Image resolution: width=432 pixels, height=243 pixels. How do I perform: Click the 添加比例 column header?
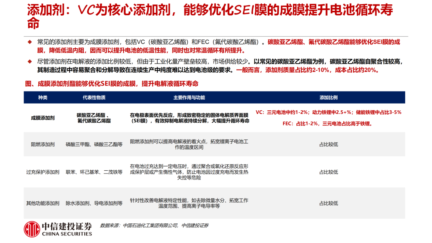pos(328,98)
